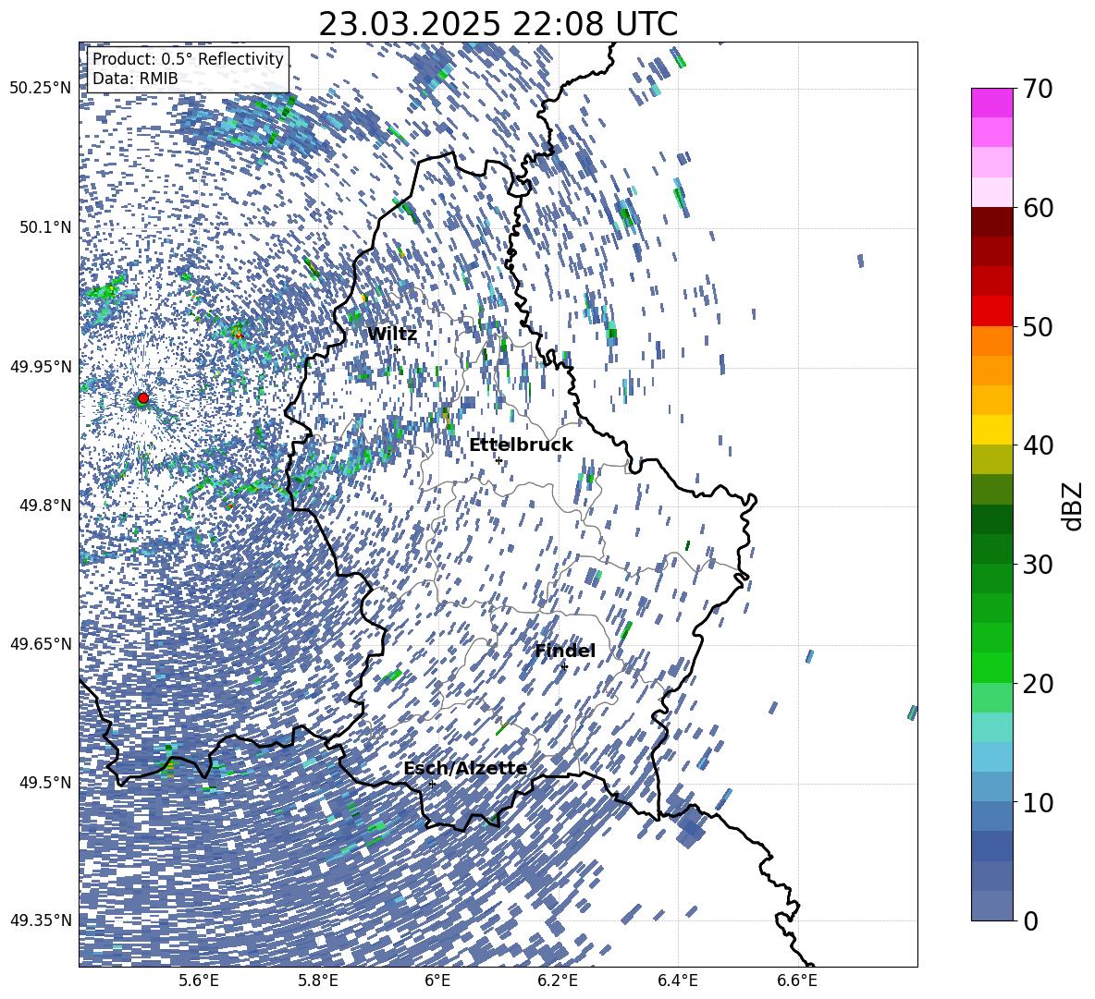Click the title 23.03.2025 22:08 UTC
Viewport: 1095px width, 999px height.
[498, 24]
